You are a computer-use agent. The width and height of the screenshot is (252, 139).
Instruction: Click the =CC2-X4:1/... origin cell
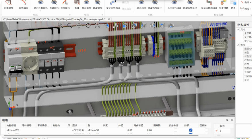tap(79, 130)
